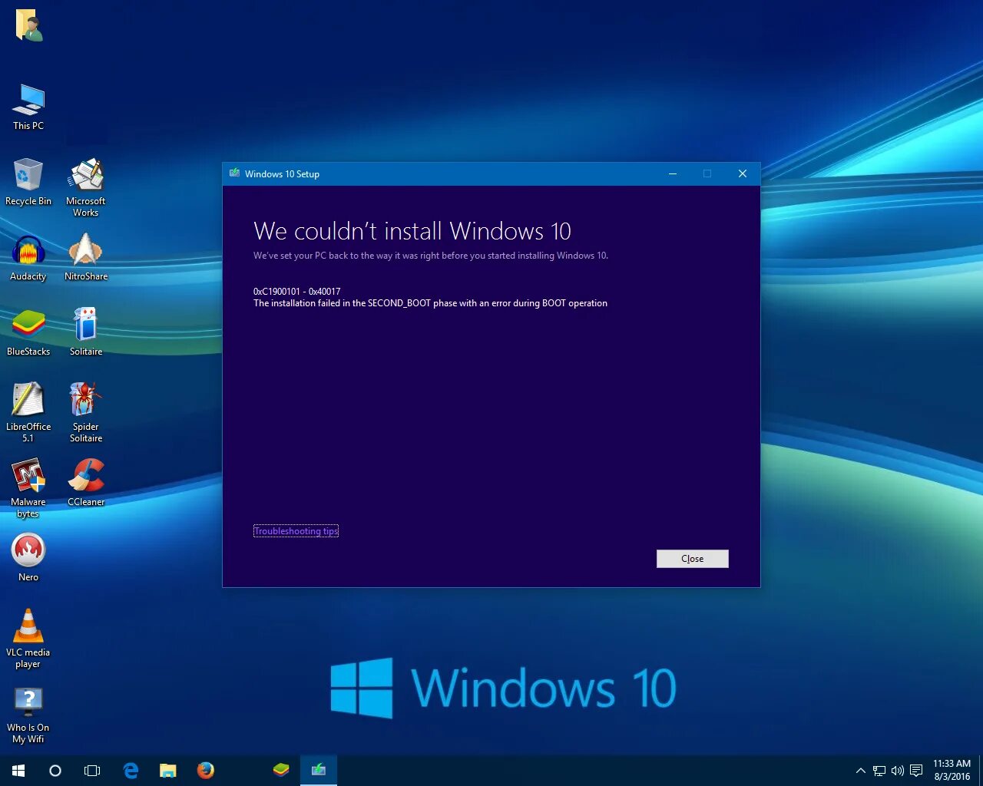Open the user folder desktop icon
983x786 pixels.
click(x=28, y=25)
